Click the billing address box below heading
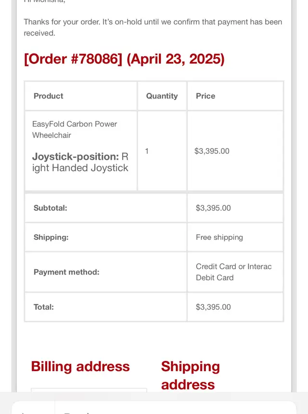This screenshot has height=414, width=308. point(89,390)
